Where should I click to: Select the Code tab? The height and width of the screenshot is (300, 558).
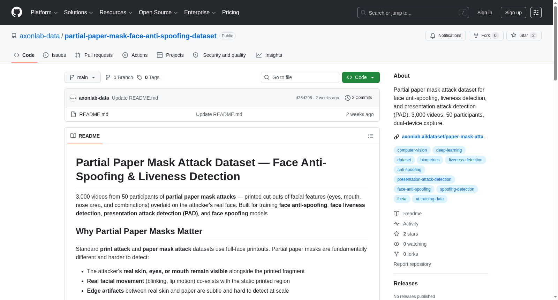(x=24, y=55)
